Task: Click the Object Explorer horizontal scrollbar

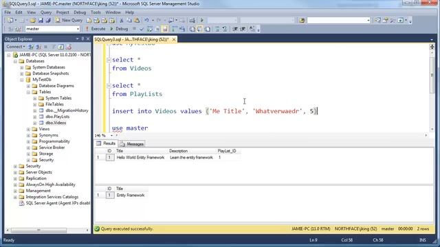Action: (x=38, y=230)
